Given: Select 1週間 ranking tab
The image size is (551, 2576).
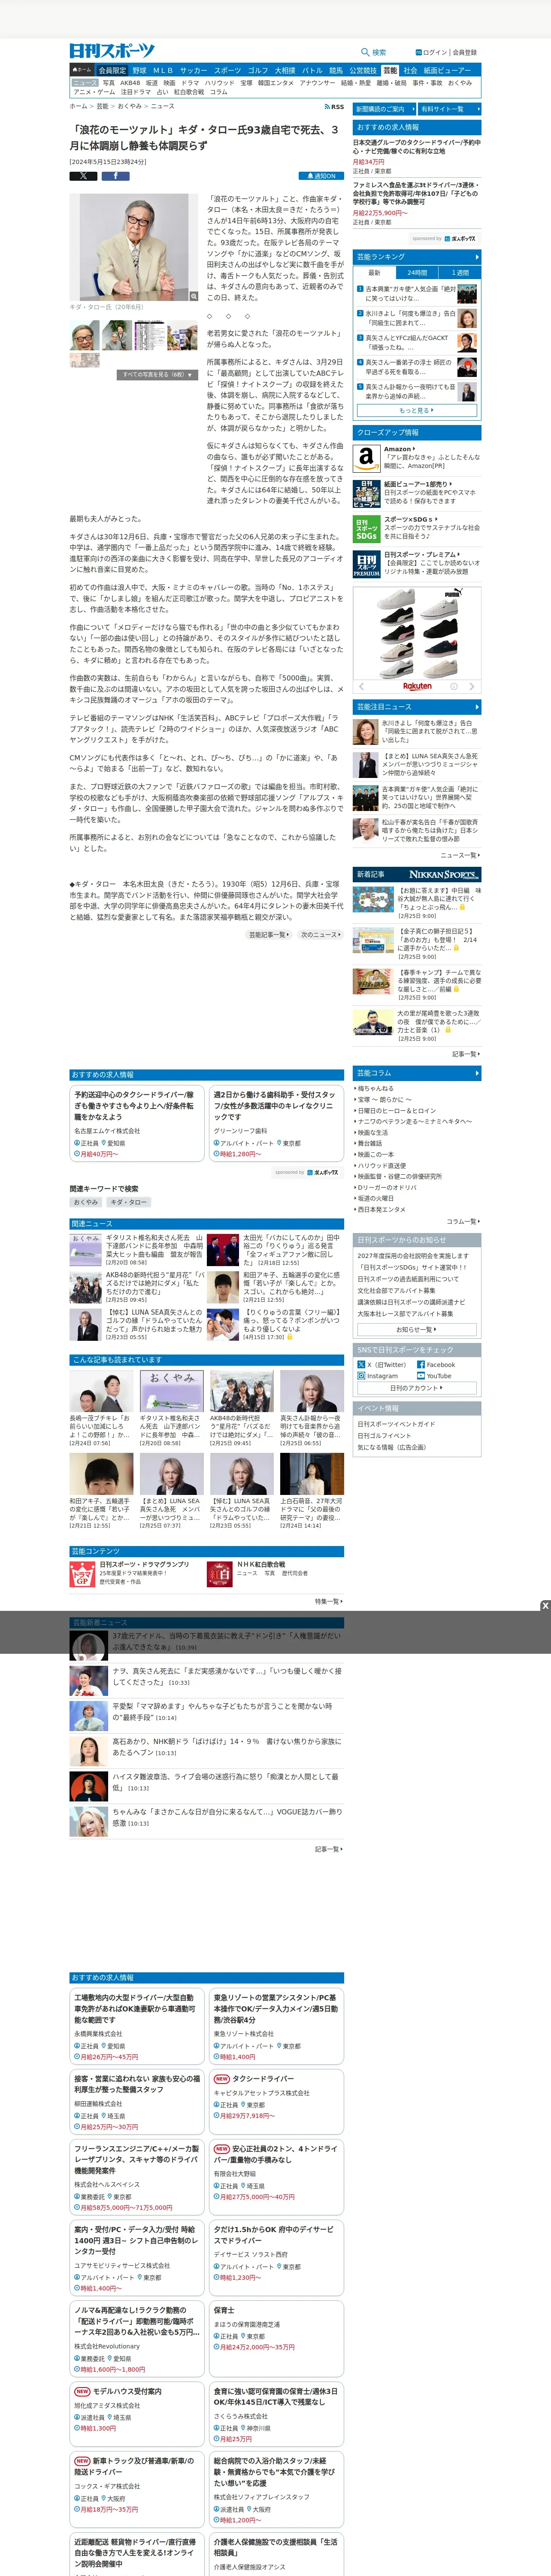Looking at the screenshot, I should (x=460, y=272).
